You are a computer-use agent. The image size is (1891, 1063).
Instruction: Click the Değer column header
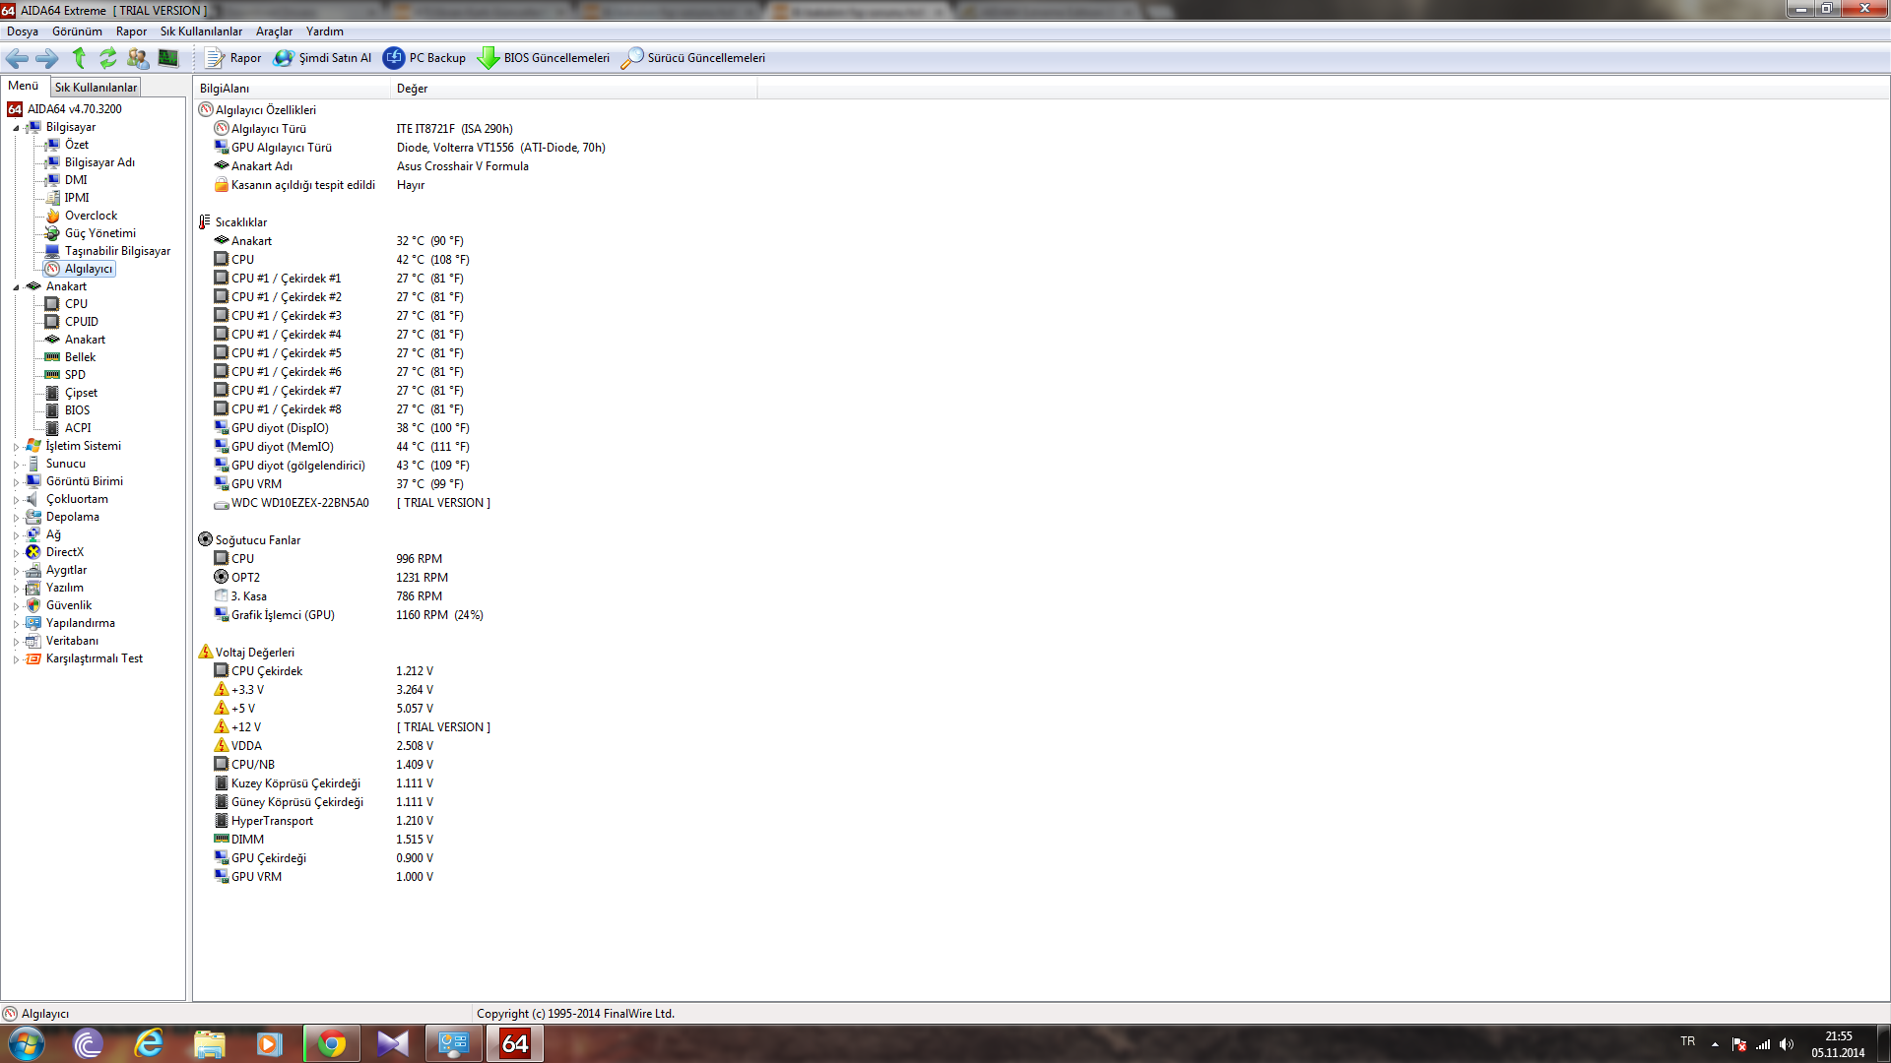[x=412, y=89]
